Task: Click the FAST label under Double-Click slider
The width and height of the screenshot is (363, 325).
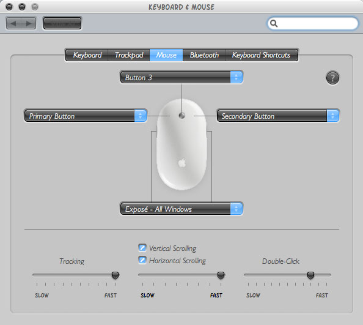Action: pos(322,296)
